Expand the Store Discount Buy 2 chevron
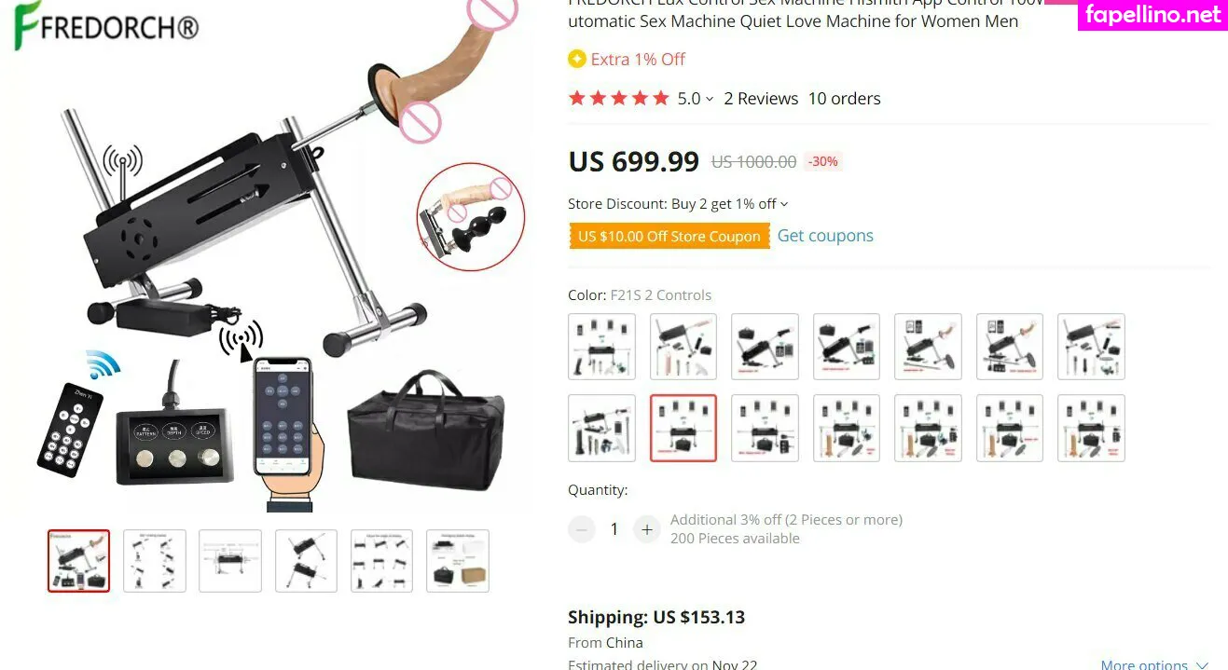The height and width of the screenshot is (670, 1228). (784, 204)
